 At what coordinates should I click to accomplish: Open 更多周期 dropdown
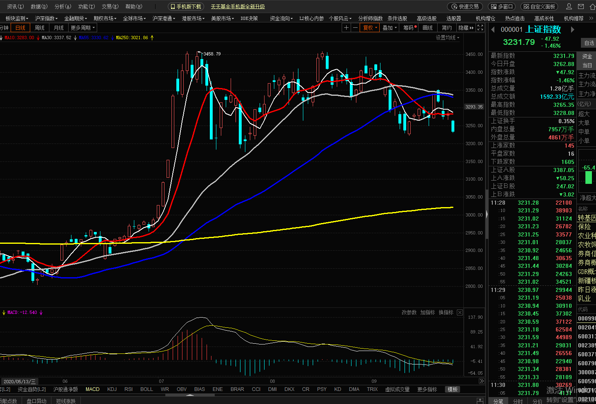[83, 28]
